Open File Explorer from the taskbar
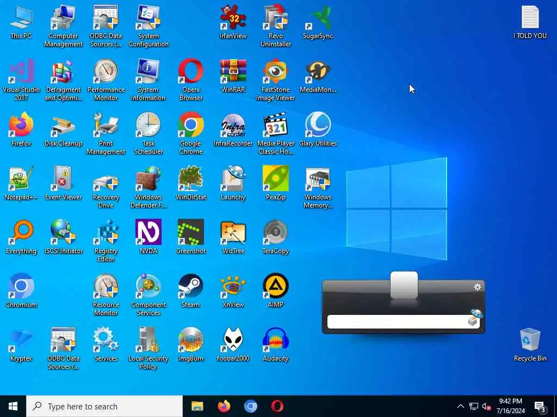The height and width of the screenshot is (417, 557). coord(197,406)
